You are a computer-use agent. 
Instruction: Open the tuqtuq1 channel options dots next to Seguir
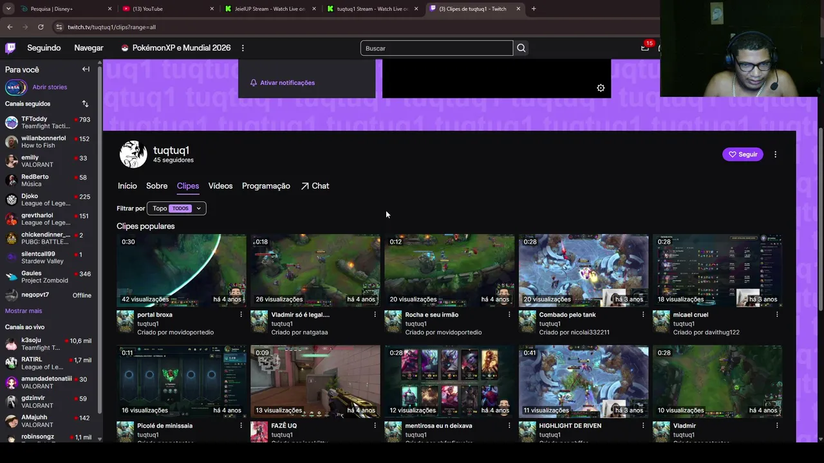click(x=775, y=154)
